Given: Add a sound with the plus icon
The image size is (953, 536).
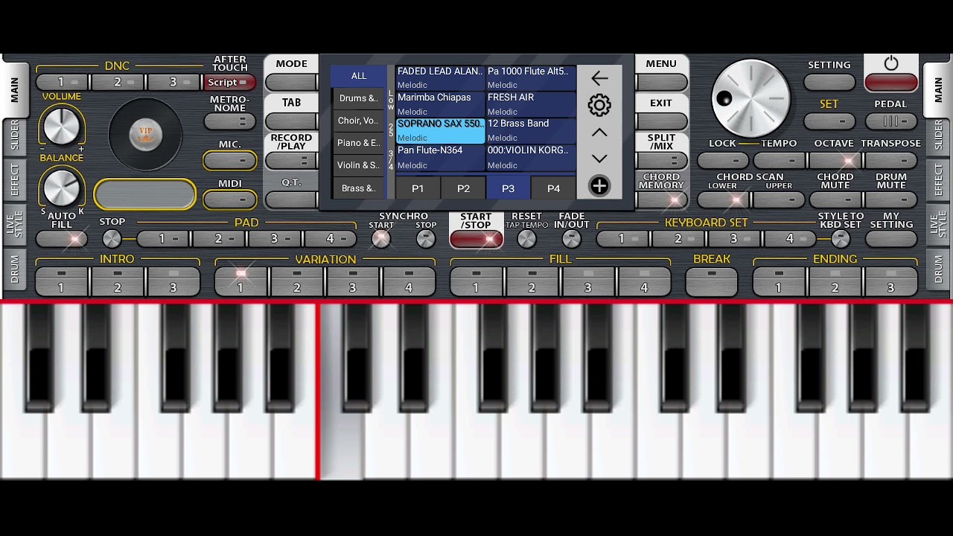Looking at the screenshot, I should click(x=599, y=186).
